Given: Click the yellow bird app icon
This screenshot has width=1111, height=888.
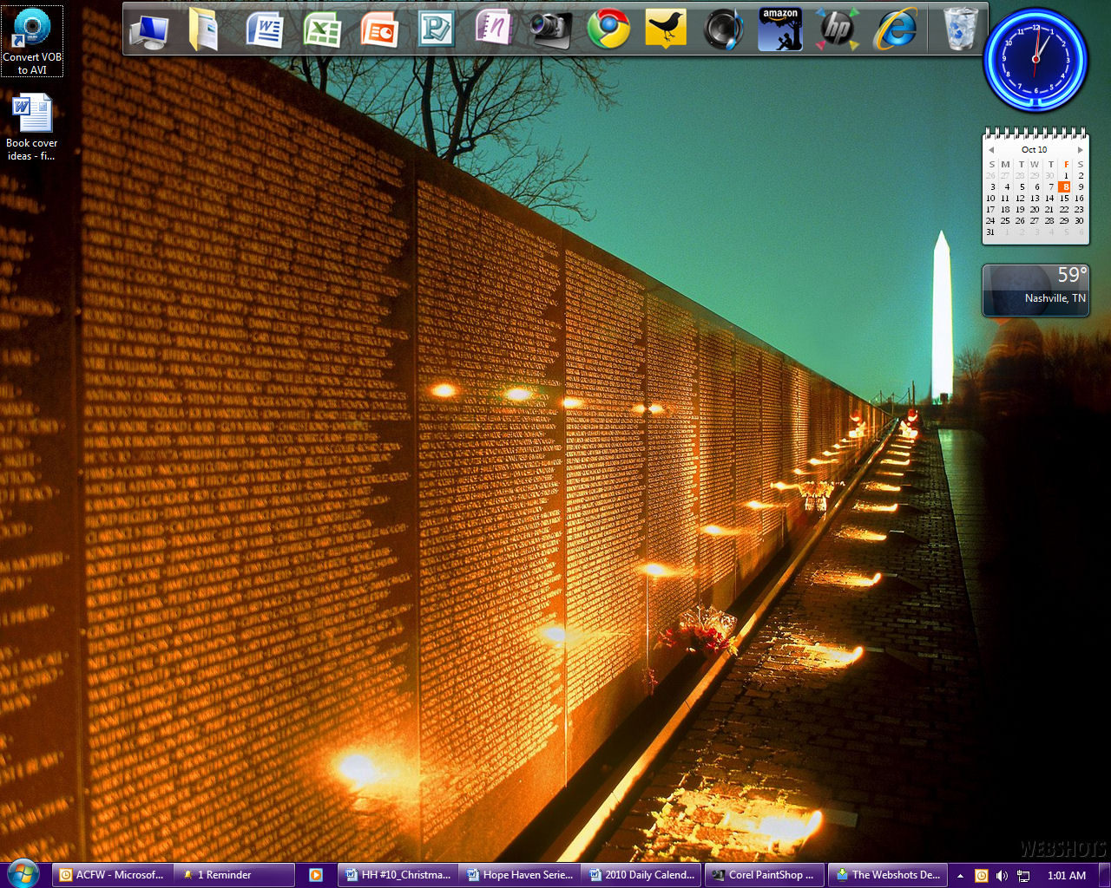Looking at the screenshot, I should (x=666, y=30).
